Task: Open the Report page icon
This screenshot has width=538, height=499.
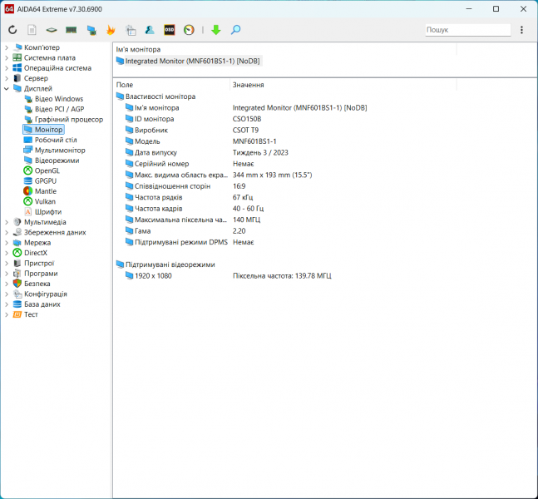Action: click(32, 30)
